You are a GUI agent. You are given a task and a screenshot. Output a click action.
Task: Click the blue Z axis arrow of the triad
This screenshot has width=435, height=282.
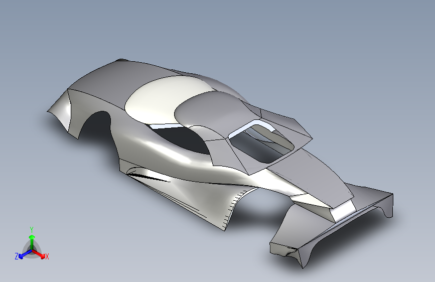[x=25, y=254]
